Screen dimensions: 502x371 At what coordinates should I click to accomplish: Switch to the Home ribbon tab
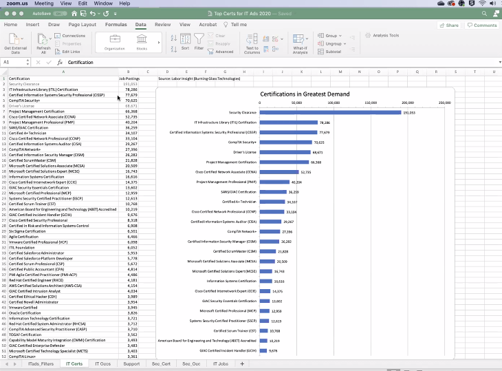[10, 24]
